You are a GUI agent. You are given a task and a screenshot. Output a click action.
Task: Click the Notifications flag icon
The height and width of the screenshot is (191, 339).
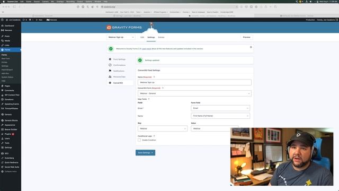[x=110, y=71]
